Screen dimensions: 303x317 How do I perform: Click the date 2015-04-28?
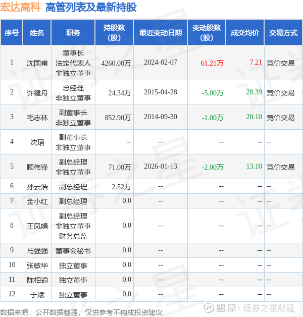pos(161,92)
